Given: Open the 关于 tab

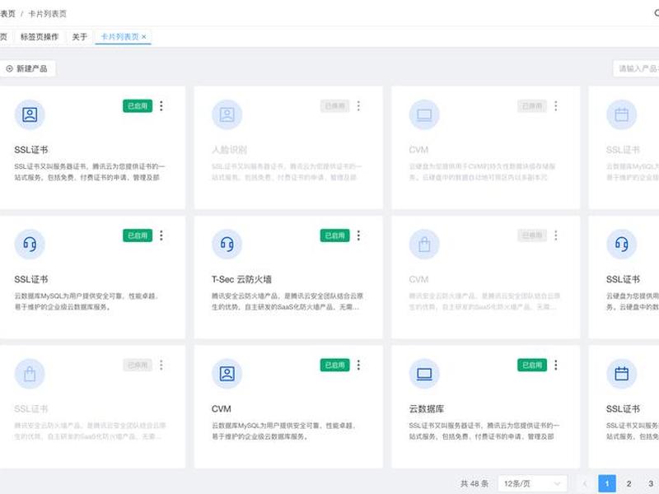Looking at the screenshot, I should (x=79, y=37).
